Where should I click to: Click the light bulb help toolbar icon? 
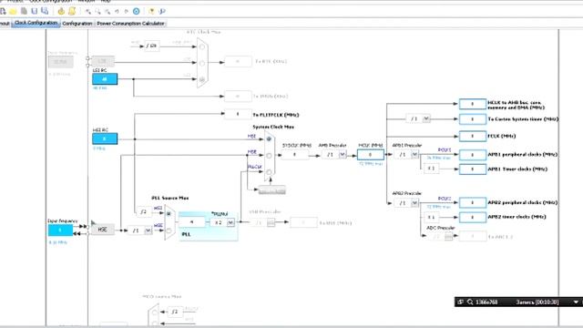point(152,11)
